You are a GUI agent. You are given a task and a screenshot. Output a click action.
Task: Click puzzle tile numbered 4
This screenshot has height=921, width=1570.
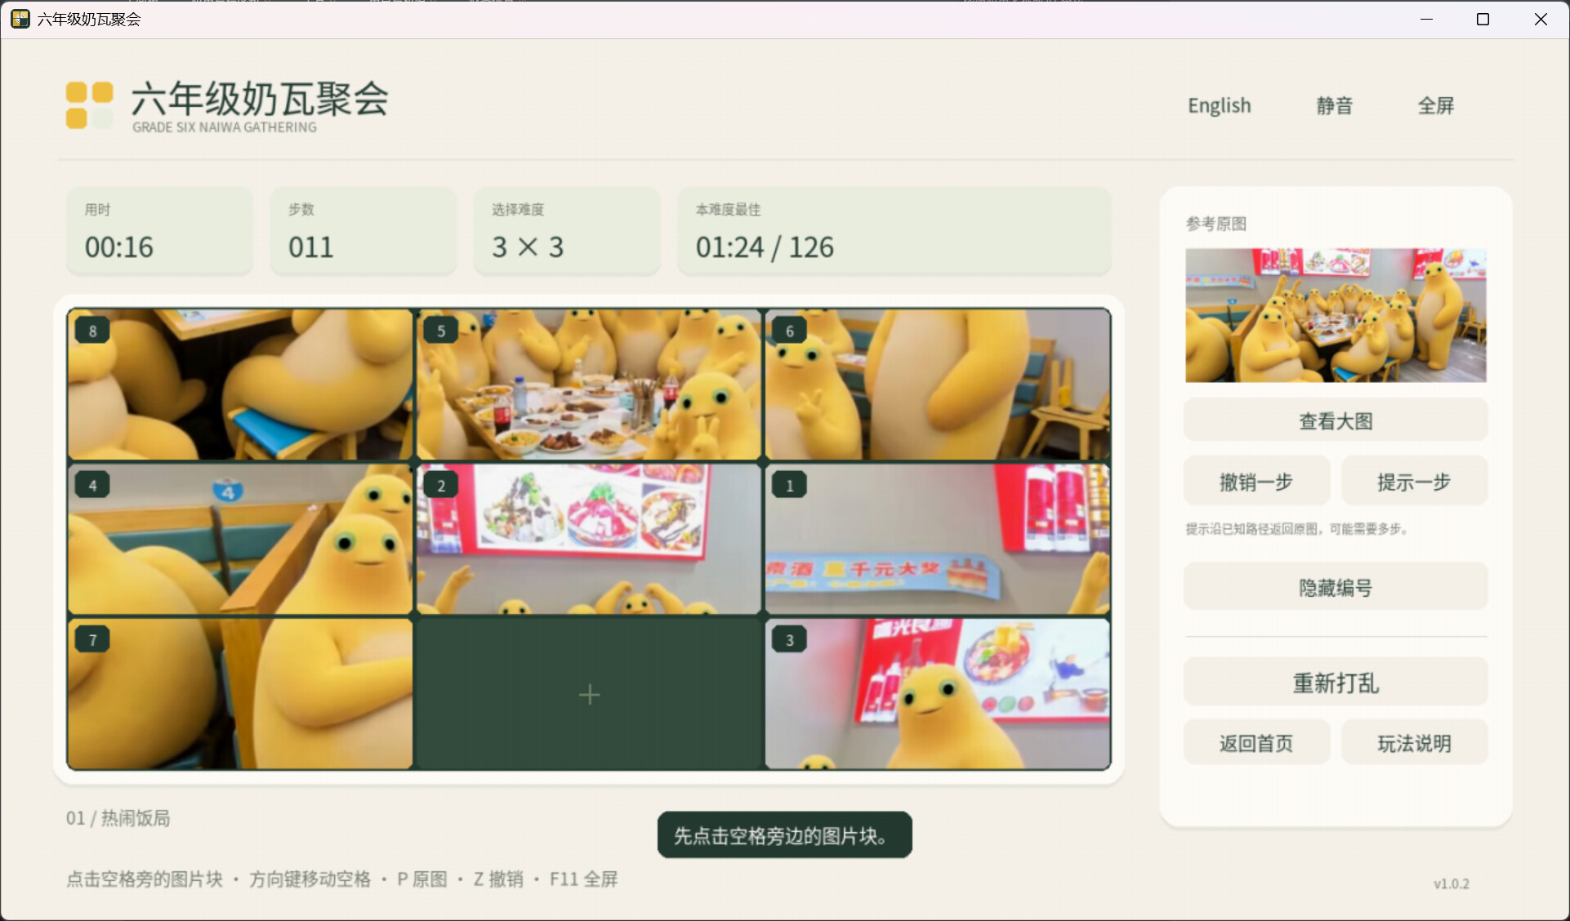click(x=240, y=539)
